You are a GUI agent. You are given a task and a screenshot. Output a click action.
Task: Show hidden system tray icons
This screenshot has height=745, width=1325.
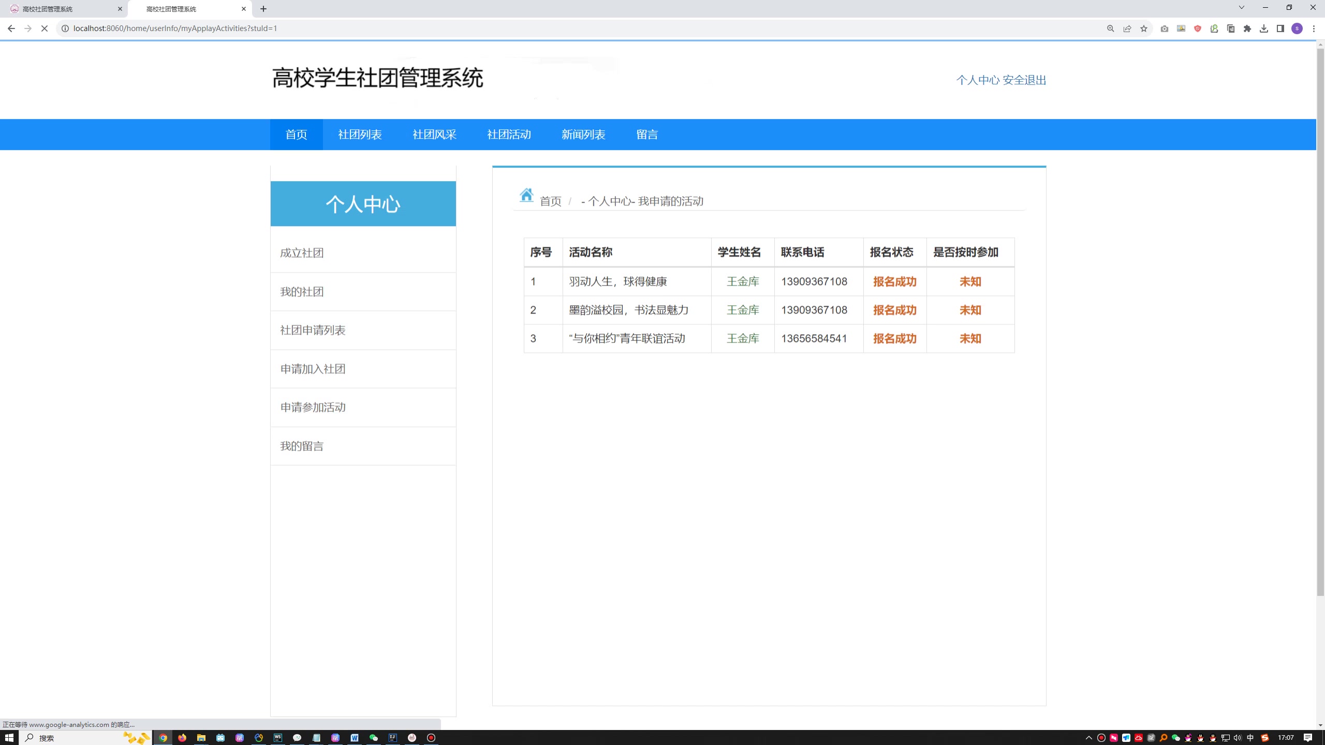click(1088, 738)
